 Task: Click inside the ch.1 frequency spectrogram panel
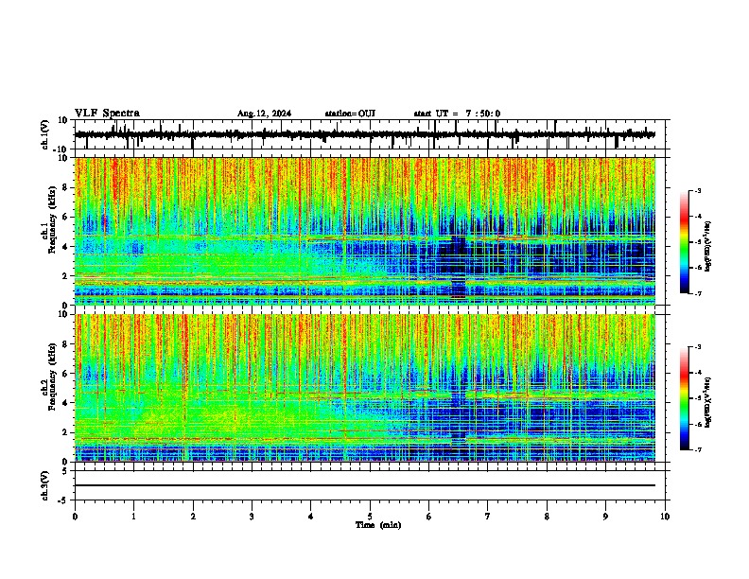(365, 231)
